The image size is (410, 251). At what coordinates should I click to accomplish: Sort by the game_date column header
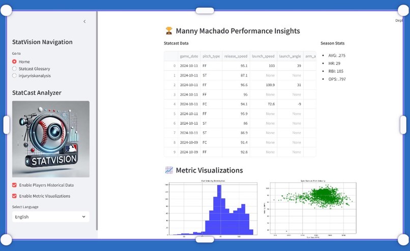[189, 56]
